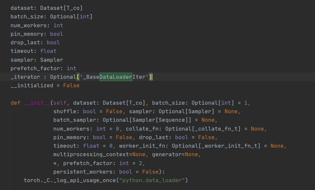This screenshot has width=315, height=190.
Task: Click the "python.data_loader" string literal
Action: [x=152, y=180]
